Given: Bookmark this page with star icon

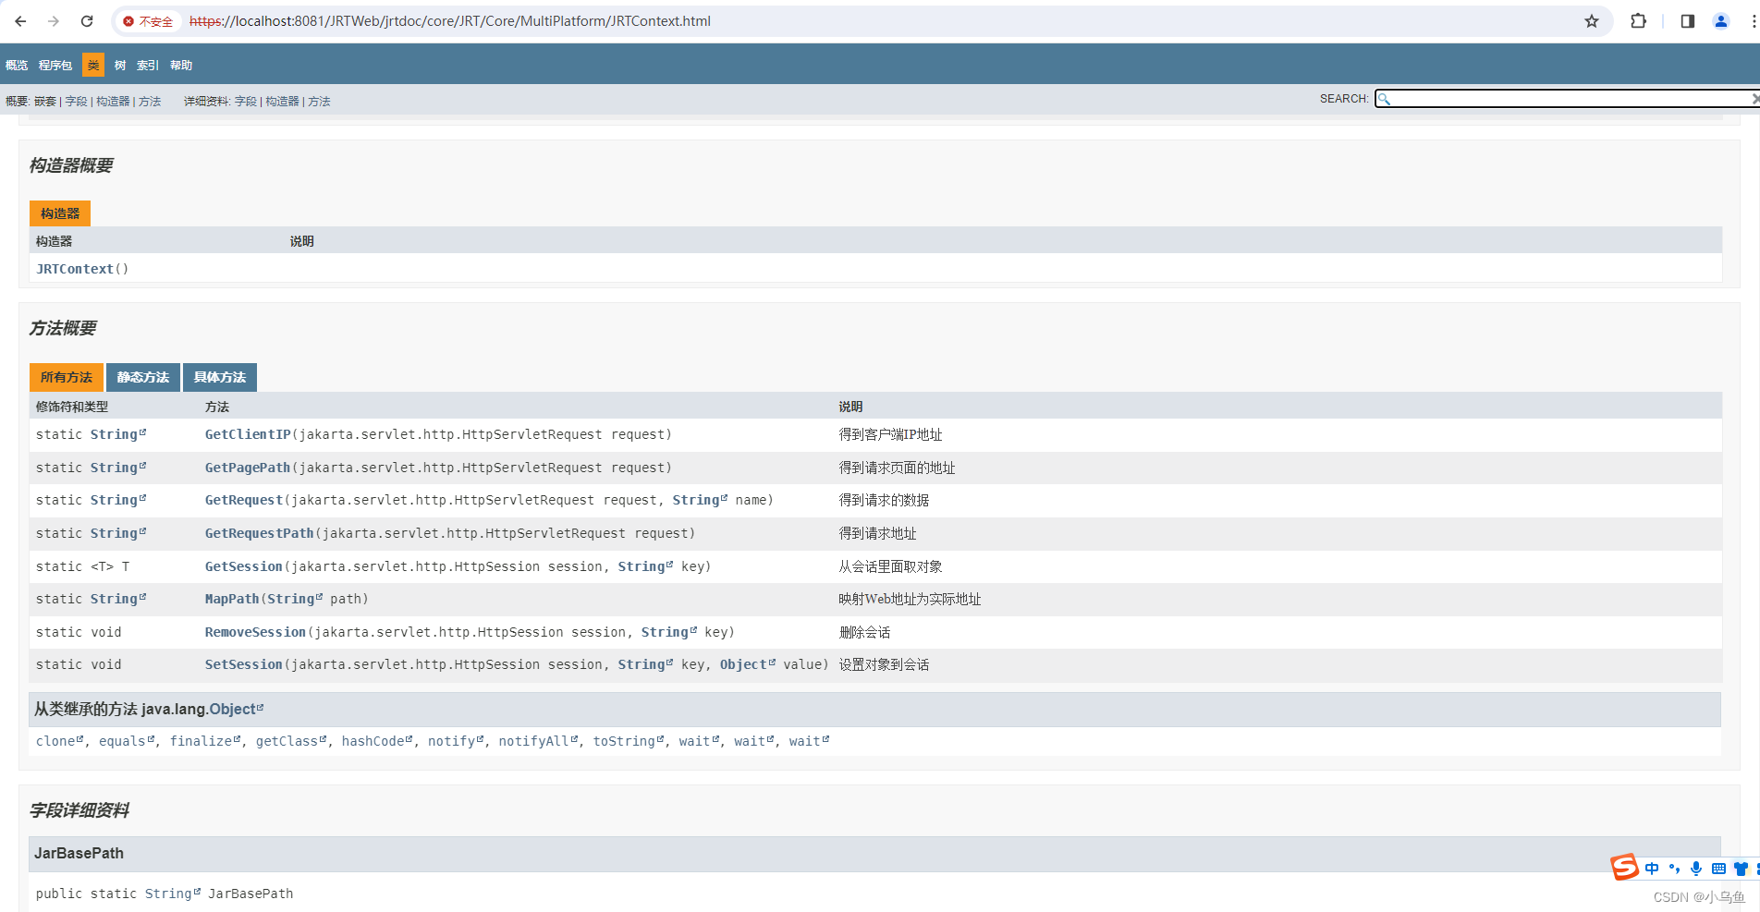Looking at the screenshot, I should [1592, 21].
